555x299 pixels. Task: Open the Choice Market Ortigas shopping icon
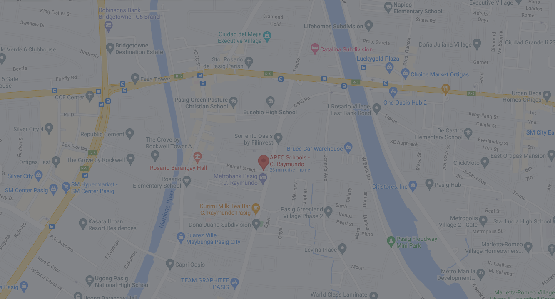405,74
